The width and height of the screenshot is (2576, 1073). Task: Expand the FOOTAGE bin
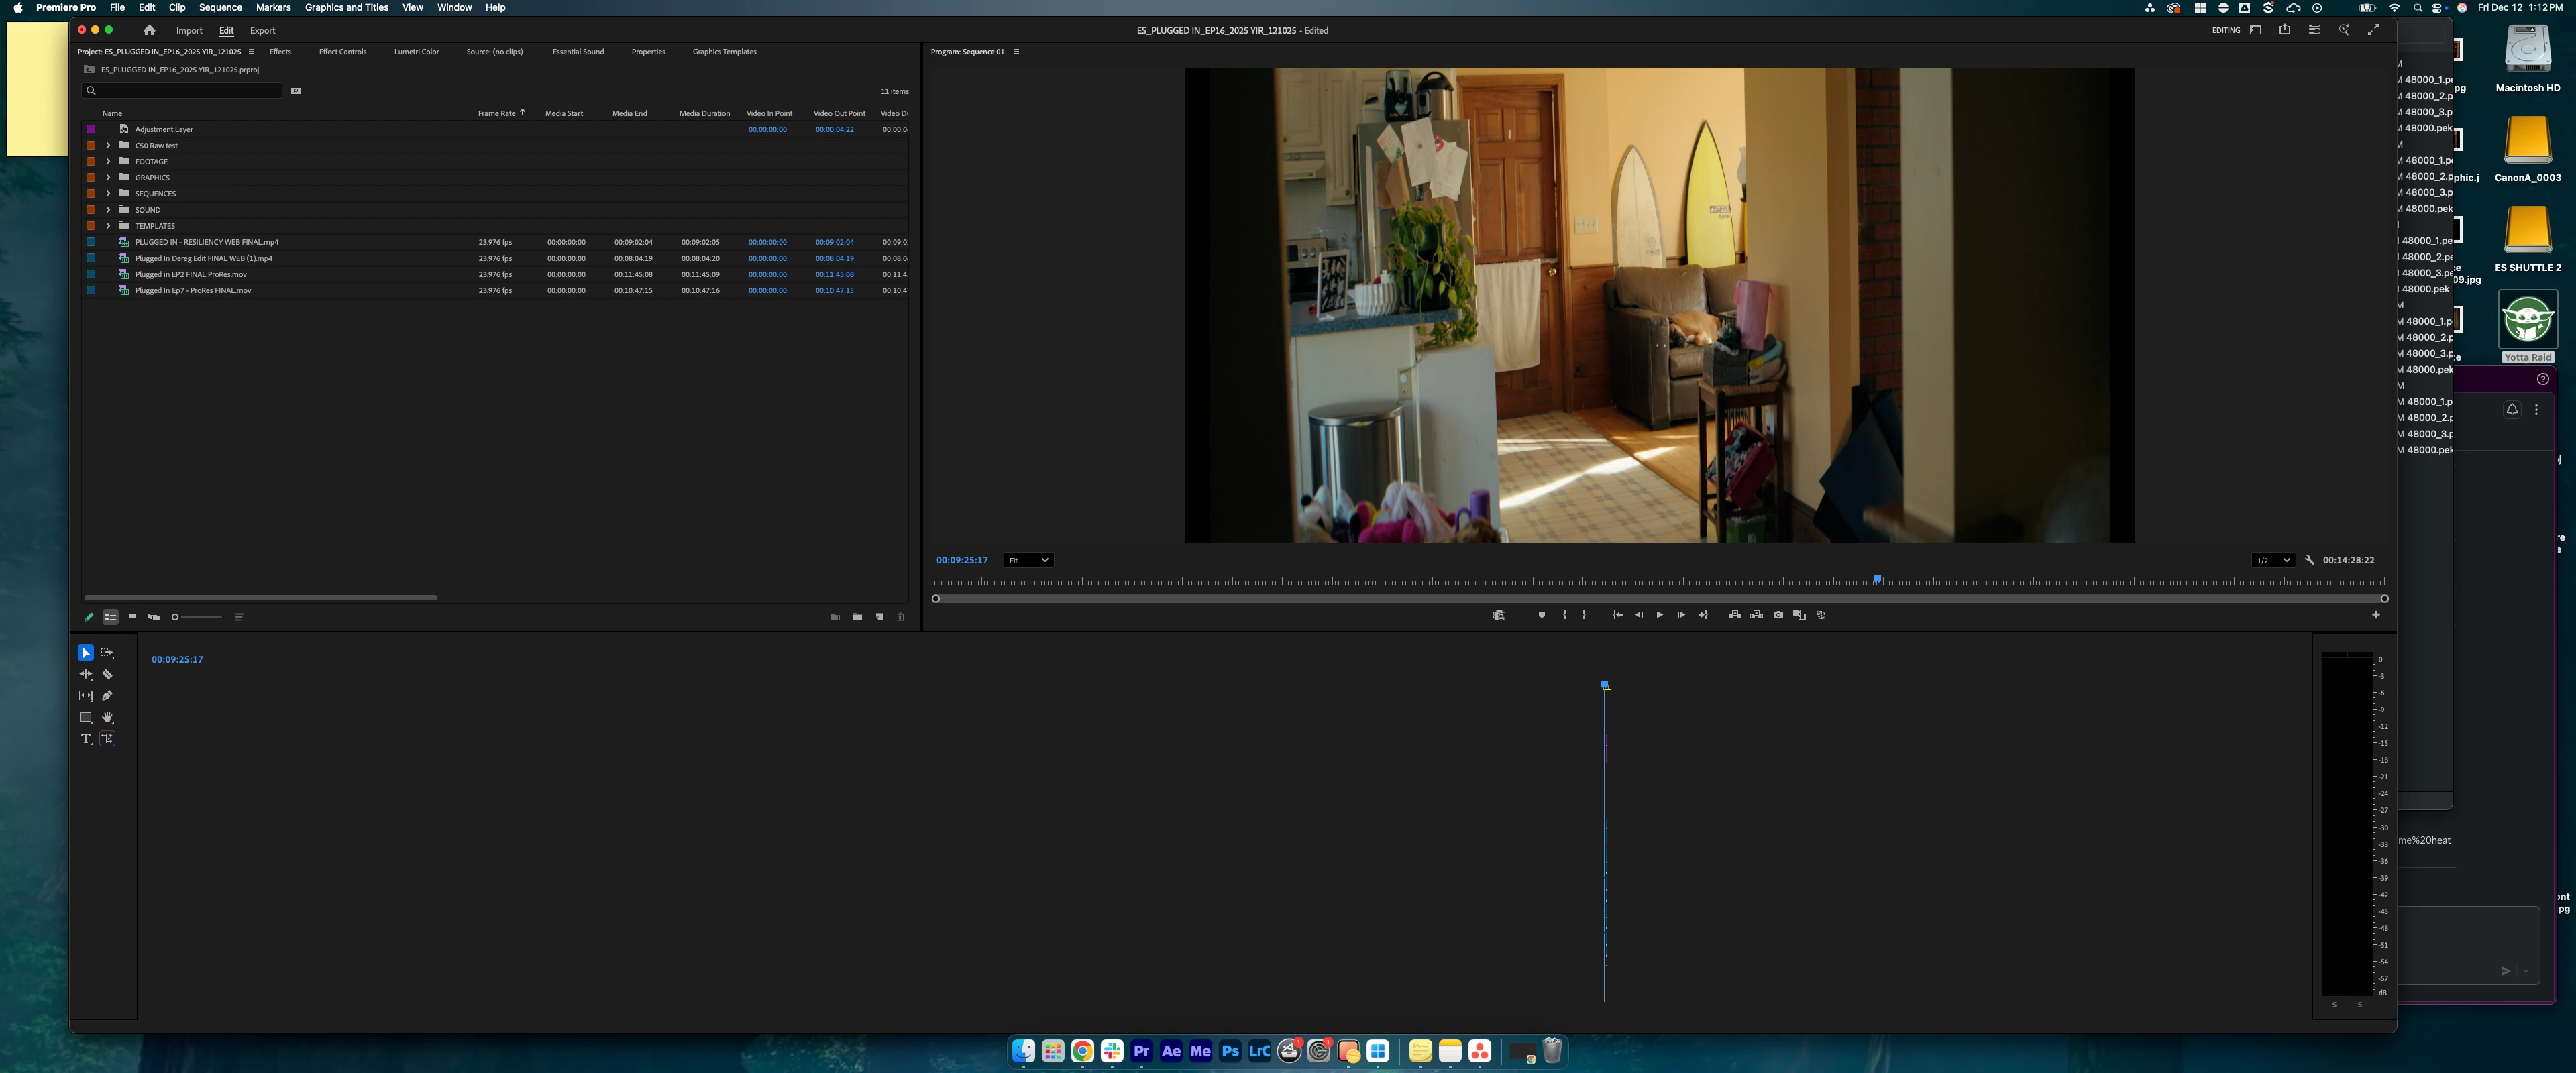click(x=108, y=161)
